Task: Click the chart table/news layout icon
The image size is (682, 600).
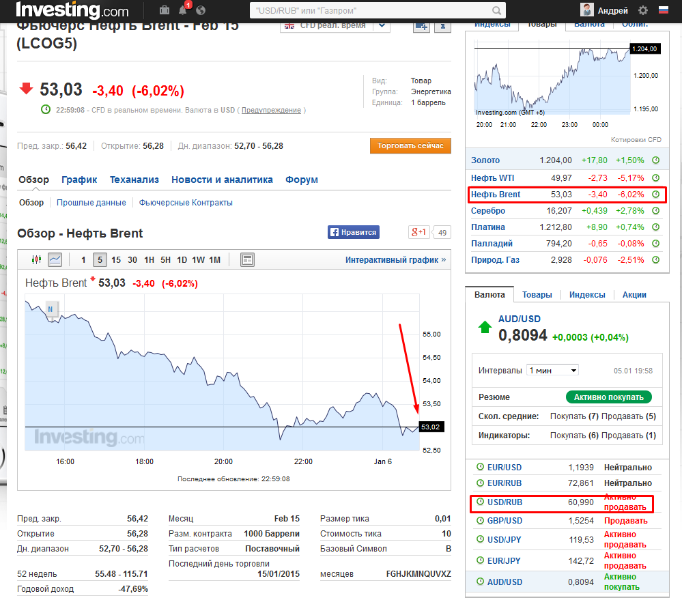Action: (247, 259)
